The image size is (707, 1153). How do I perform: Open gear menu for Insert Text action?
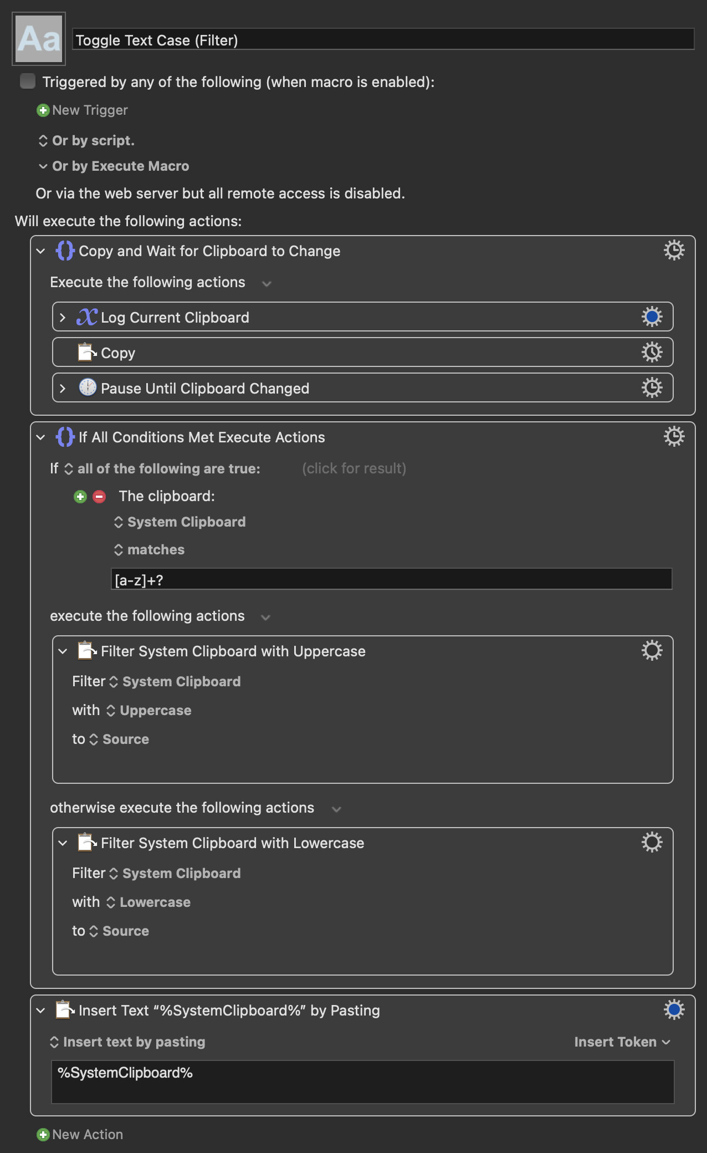pyautogui.click(x=674, y=1009)
